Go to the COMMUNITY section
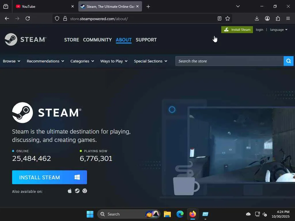The height and width of the screenshot is (221, 295). click(x=97, y=40)
